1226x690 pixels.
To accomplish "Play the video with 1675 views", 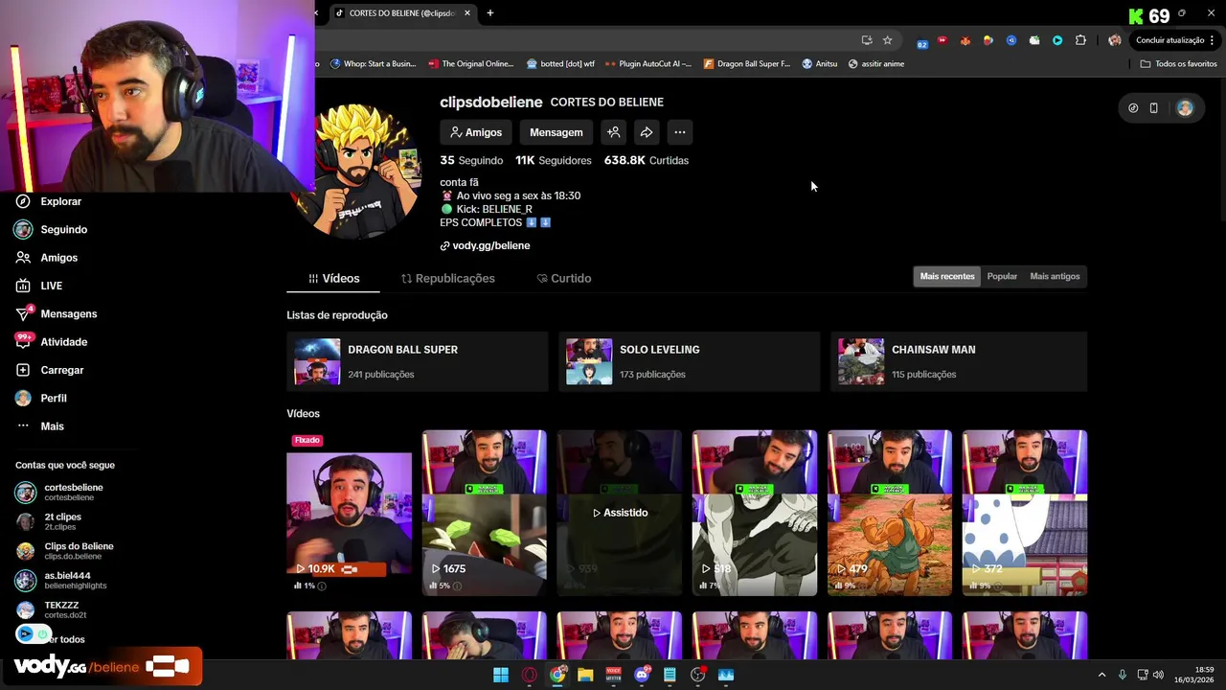I will tap(485, 513).
